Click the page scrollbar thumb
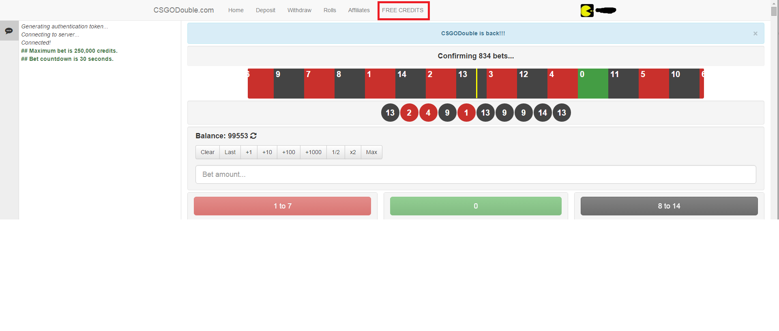 click(774, 11)
